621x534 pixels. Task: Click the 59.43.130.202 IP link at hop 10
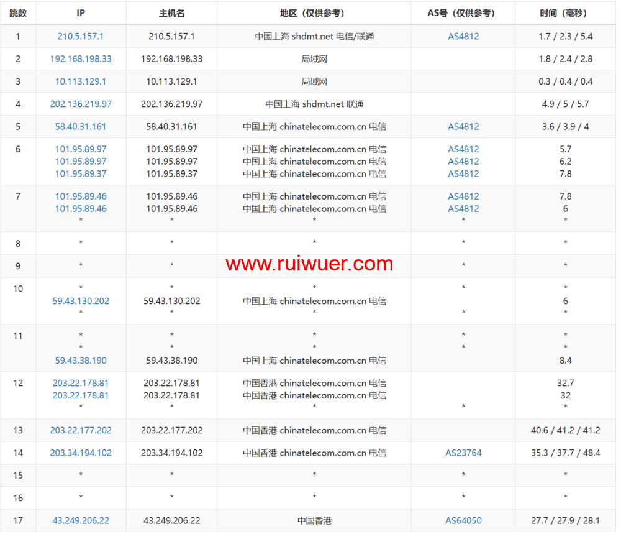[x=81, y=301]
